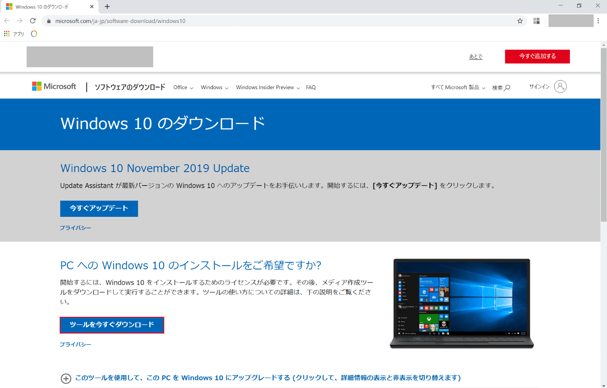Click the upgrade this PC instructions link text

[x=268, y=378]
